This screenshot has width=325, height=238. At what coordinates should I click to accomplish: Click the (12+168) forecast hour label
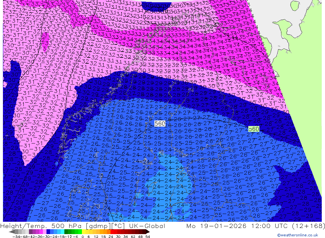click(x=308, y=226)
